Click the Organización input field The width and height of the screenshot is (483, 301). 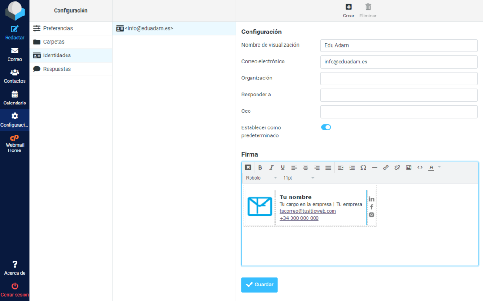coord(399,79)
